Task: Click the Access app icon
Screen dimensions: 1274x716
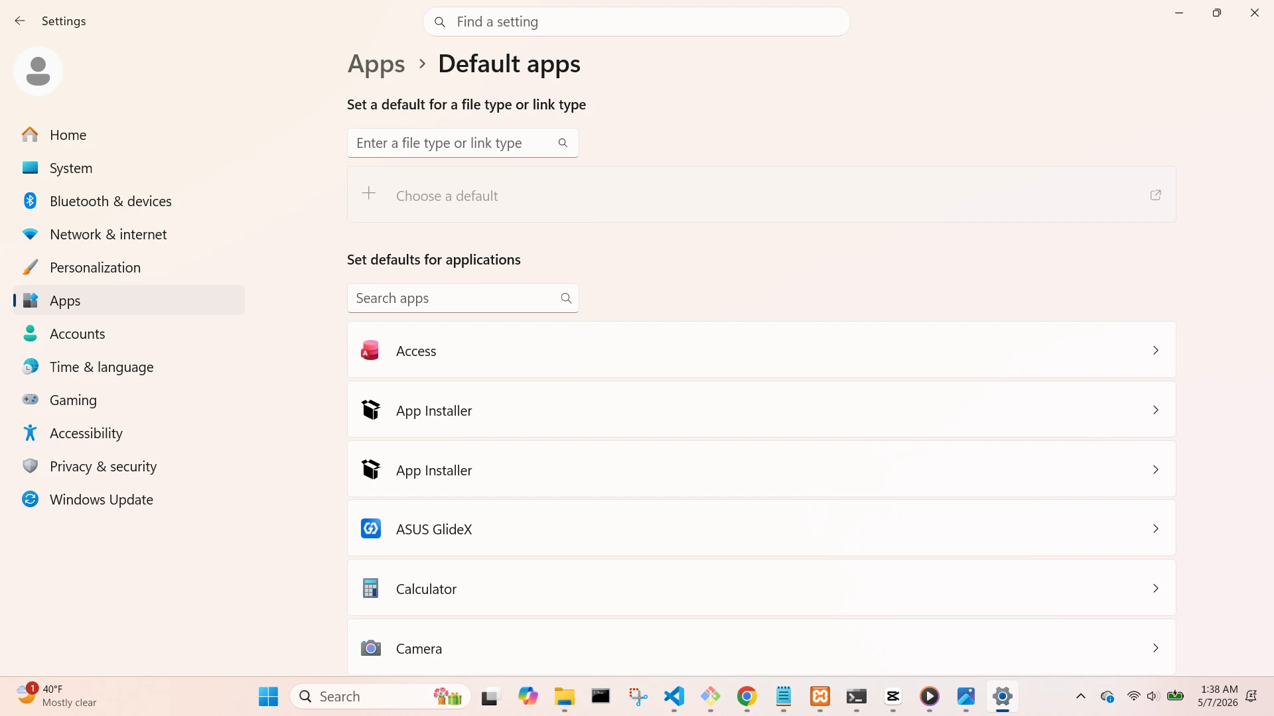Action: [x=370, y=350]
